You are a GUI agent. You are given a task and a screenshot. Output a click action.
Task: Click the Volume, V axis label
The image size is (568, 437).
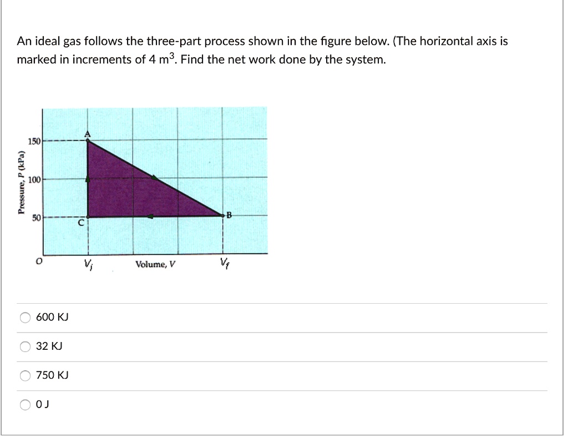(155, 263)
